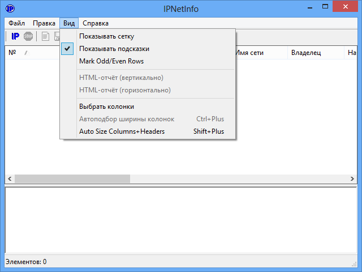Click the document page icon in toolbar
The image size is (362, 272).
pos(45,36)
